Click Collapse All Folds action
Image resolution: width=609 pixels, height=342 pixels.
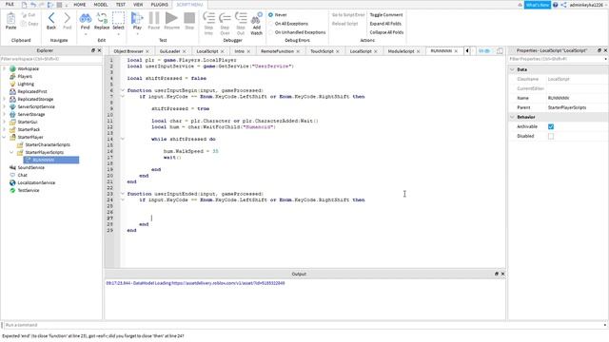(x=386, y=32)
